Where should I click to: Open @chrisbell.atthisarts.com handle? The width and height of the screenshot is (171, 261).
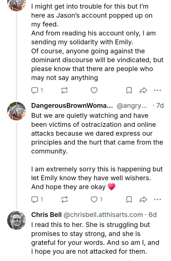pyautogui.click(x=103, y=215)
